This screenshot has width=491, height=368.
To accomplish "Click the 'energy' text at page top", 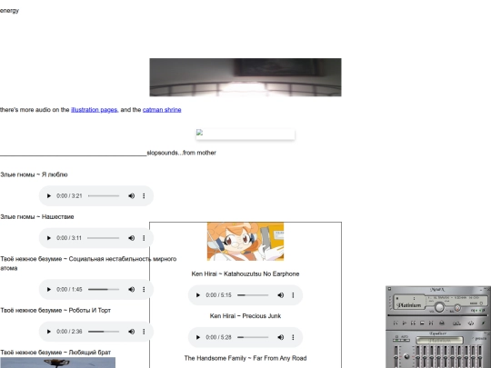I will click(x=9, y=11).
